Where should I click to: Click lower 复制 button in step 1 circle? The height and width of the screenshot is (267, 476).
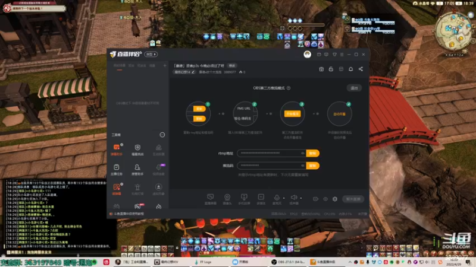click(199, 119)
